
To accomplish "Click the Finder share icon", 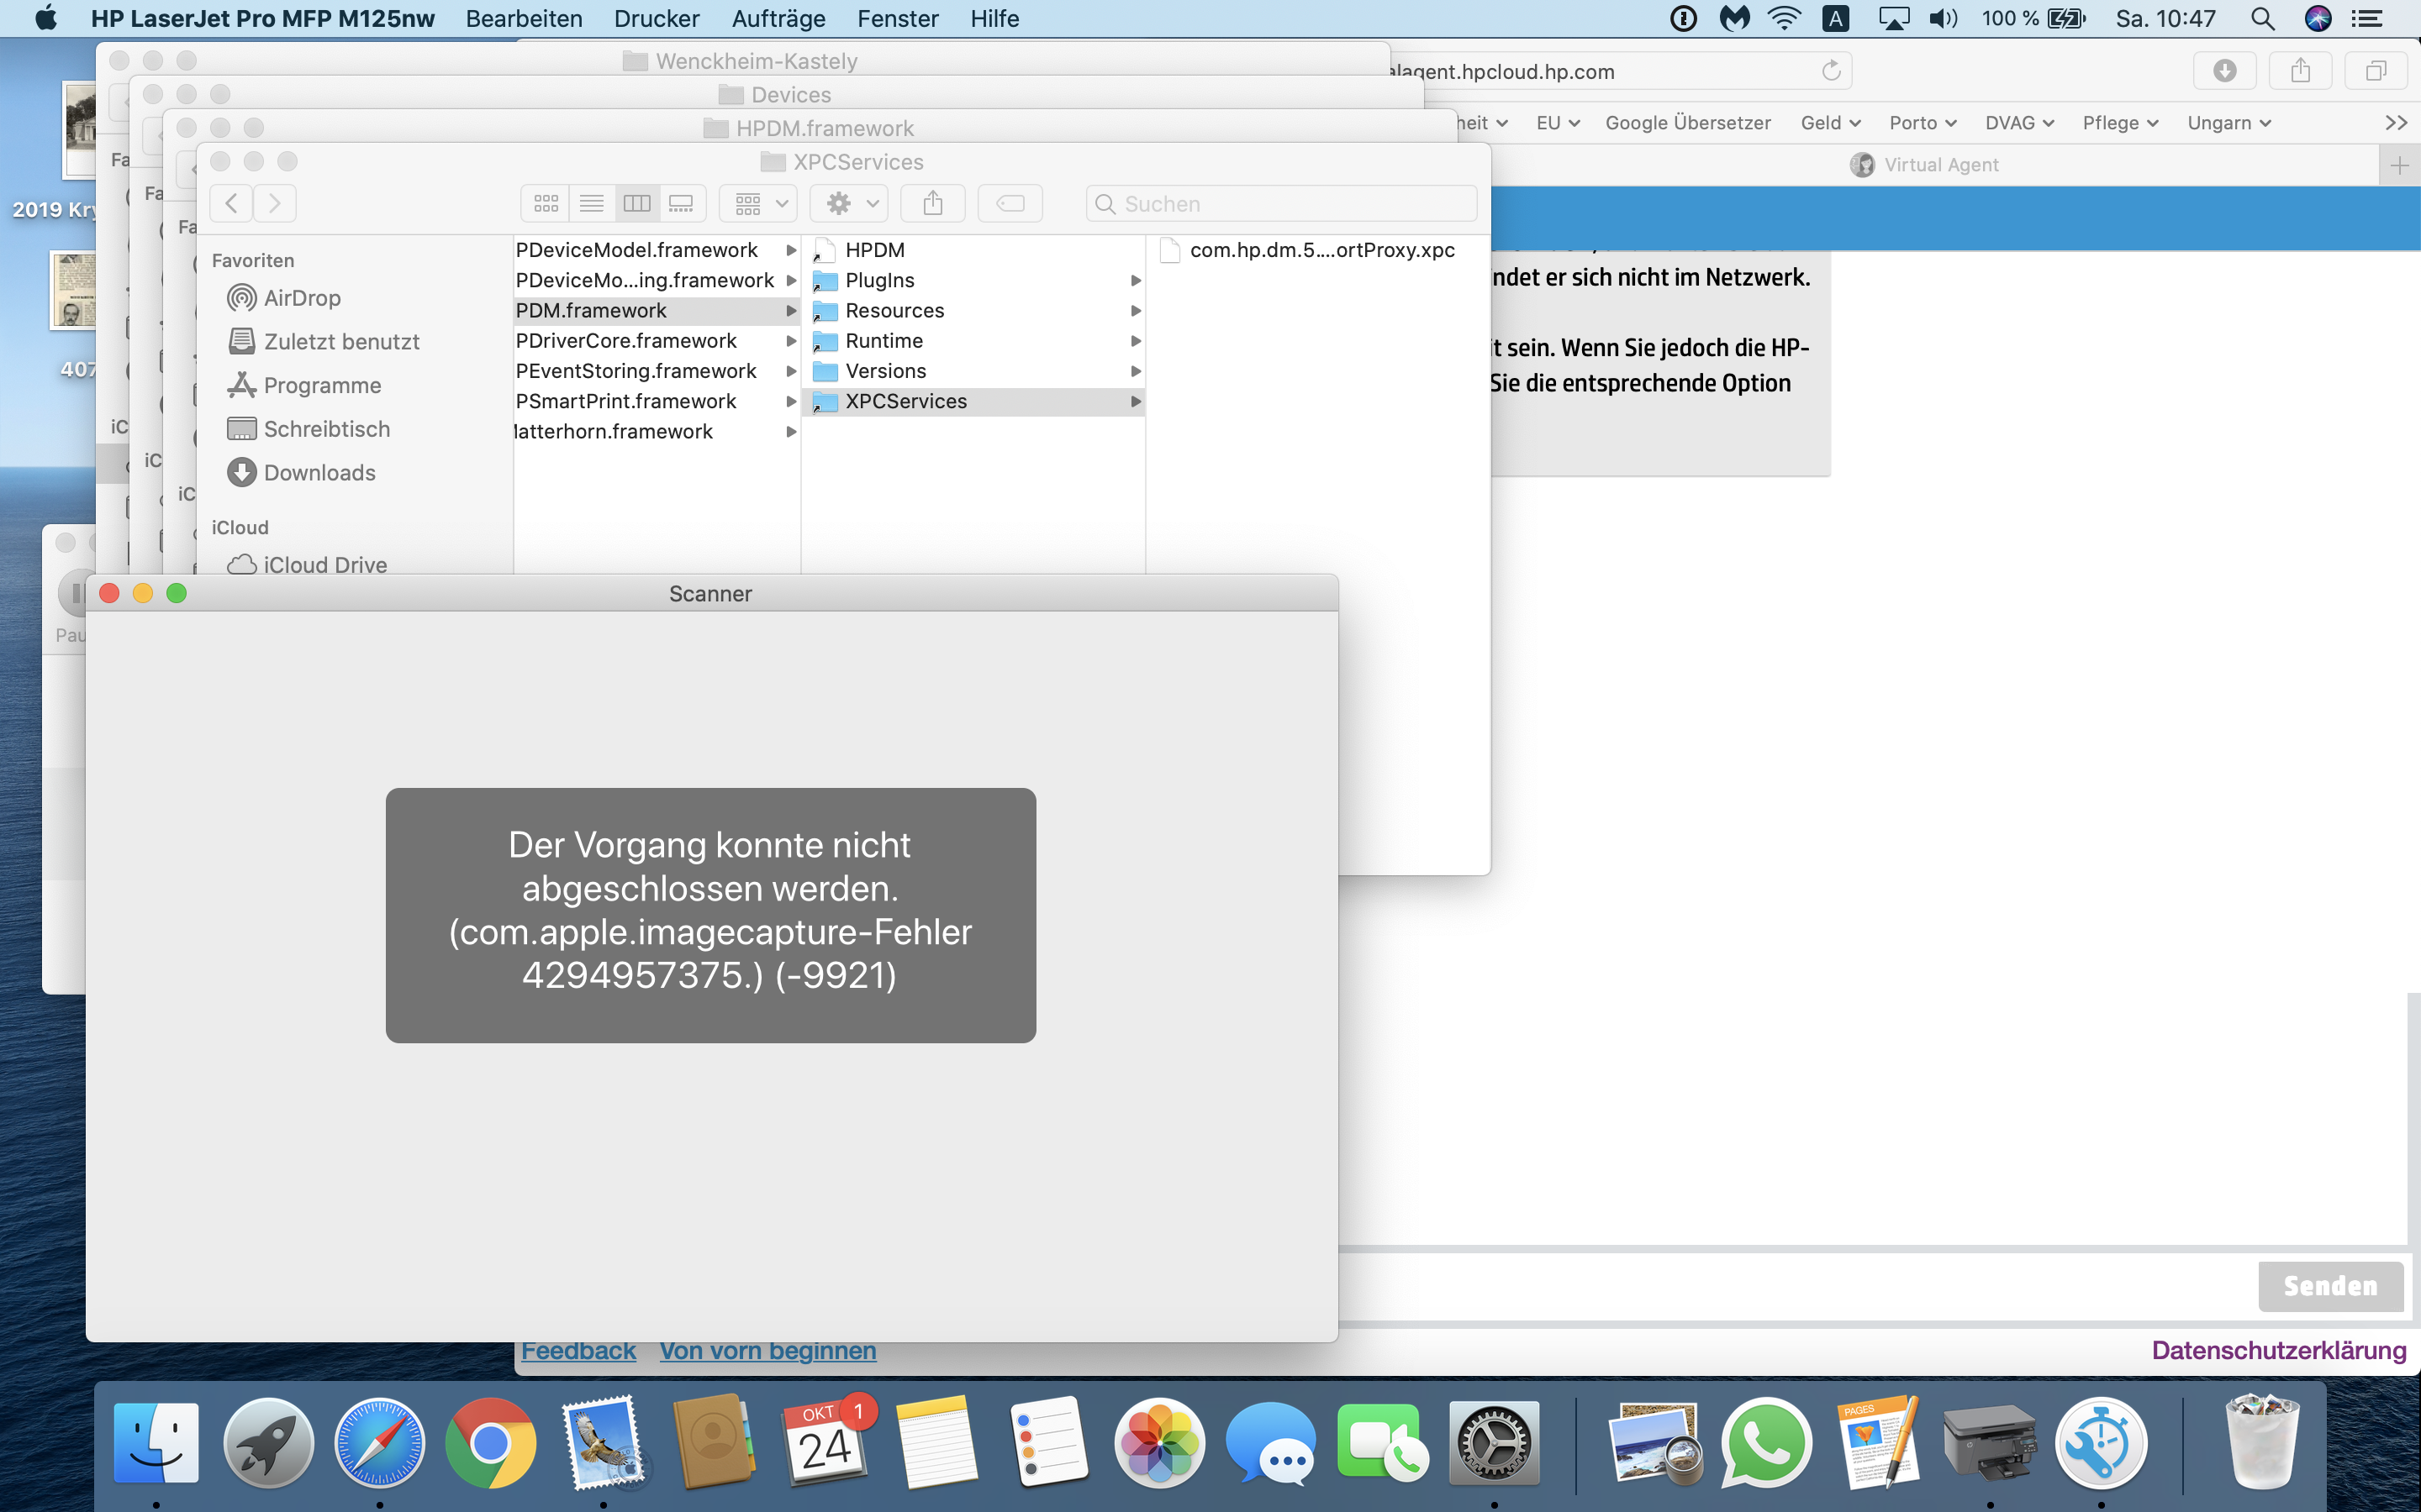I will pos(932,204).
